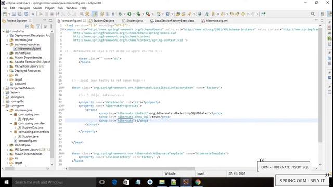Select hibernate.cfg.xml in Project Explorer tree
333x187 pixels.
pos(30,49)
